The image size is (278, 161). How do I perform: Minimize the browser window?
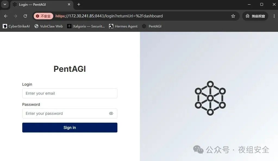click(x=249, y=4)
